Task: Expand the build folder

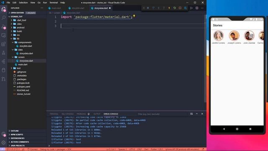Action: pyautogui.click(x=19, y=31)
